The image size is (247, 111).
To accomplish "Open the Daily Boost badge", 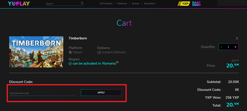I will [196, 4].
